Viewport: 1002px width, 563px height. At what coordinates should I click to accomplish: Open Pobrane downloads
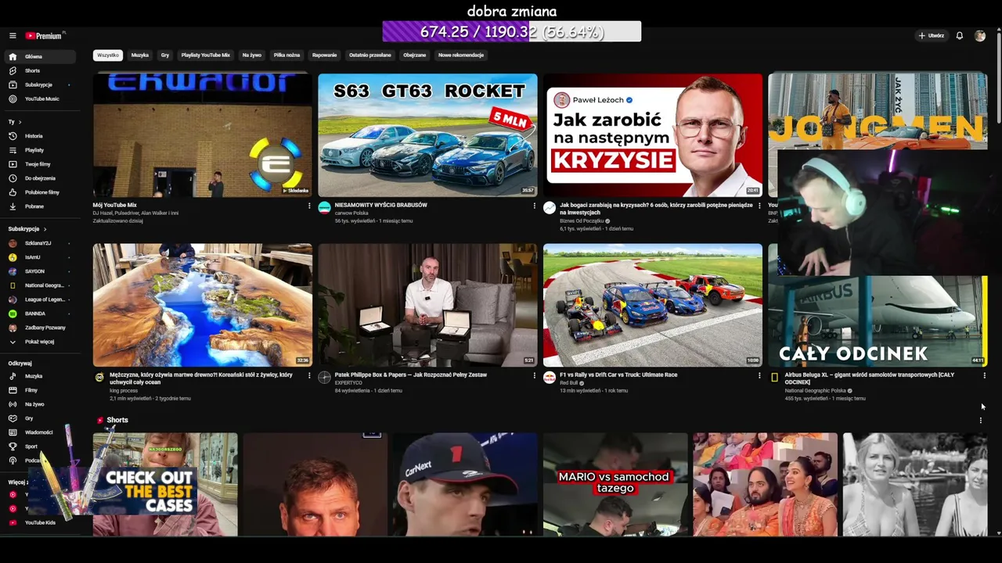click(x=39, y=206)
